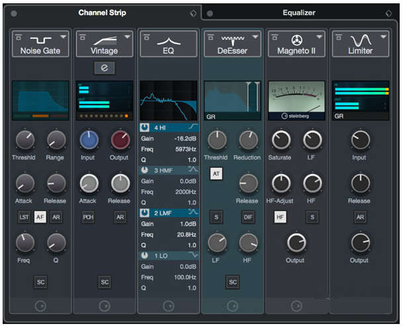Click the Limiter Output knob
Viewport: 403px width, 326px height.
361,243
